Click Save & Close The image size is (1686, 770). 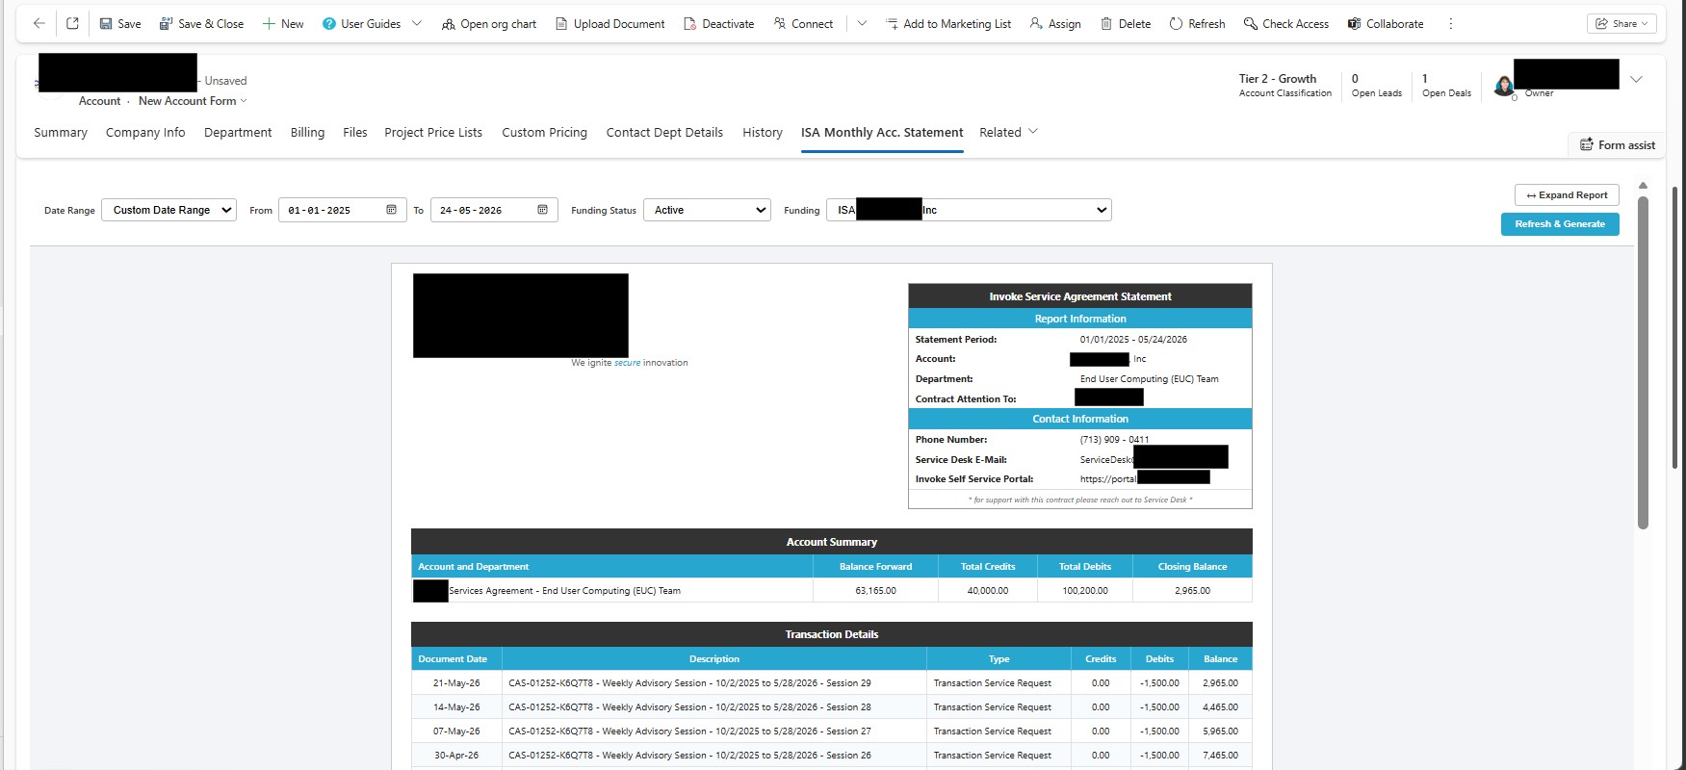[201, 23]
